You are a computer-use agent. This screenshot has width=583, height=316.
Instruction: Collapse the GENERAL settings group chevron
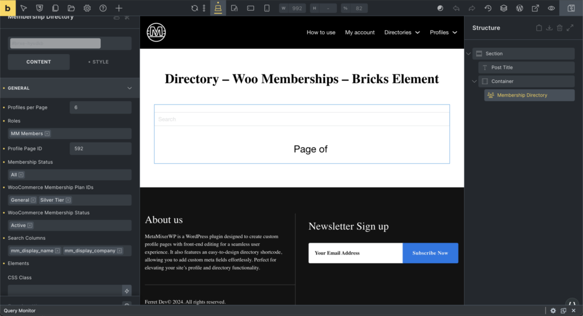(129, 88)
